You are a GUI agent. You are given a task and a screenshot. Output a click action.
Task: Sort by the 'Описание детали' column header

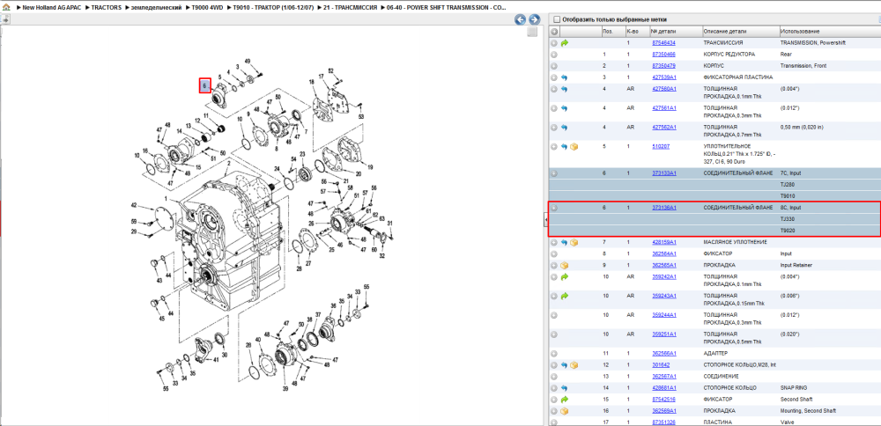pos(741,32)
